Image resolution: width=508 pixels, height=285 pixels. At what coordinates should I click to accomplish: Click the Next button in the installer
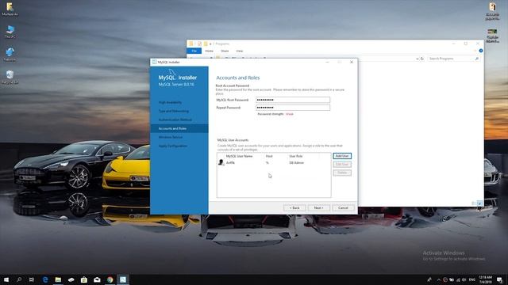click(x=319, y=207)
